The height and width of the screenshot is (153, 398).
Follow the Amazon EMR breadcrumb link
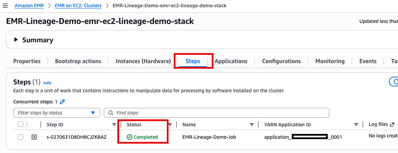click(x=29, y=6)
